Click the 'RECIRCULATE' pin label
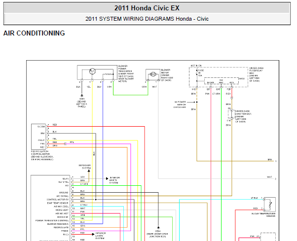Image resolution: width=297 pixels, height=241 pixels. click(61, 227)
